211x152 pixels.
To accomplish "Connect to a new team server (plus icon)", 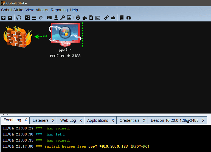I will pos(3,18).
